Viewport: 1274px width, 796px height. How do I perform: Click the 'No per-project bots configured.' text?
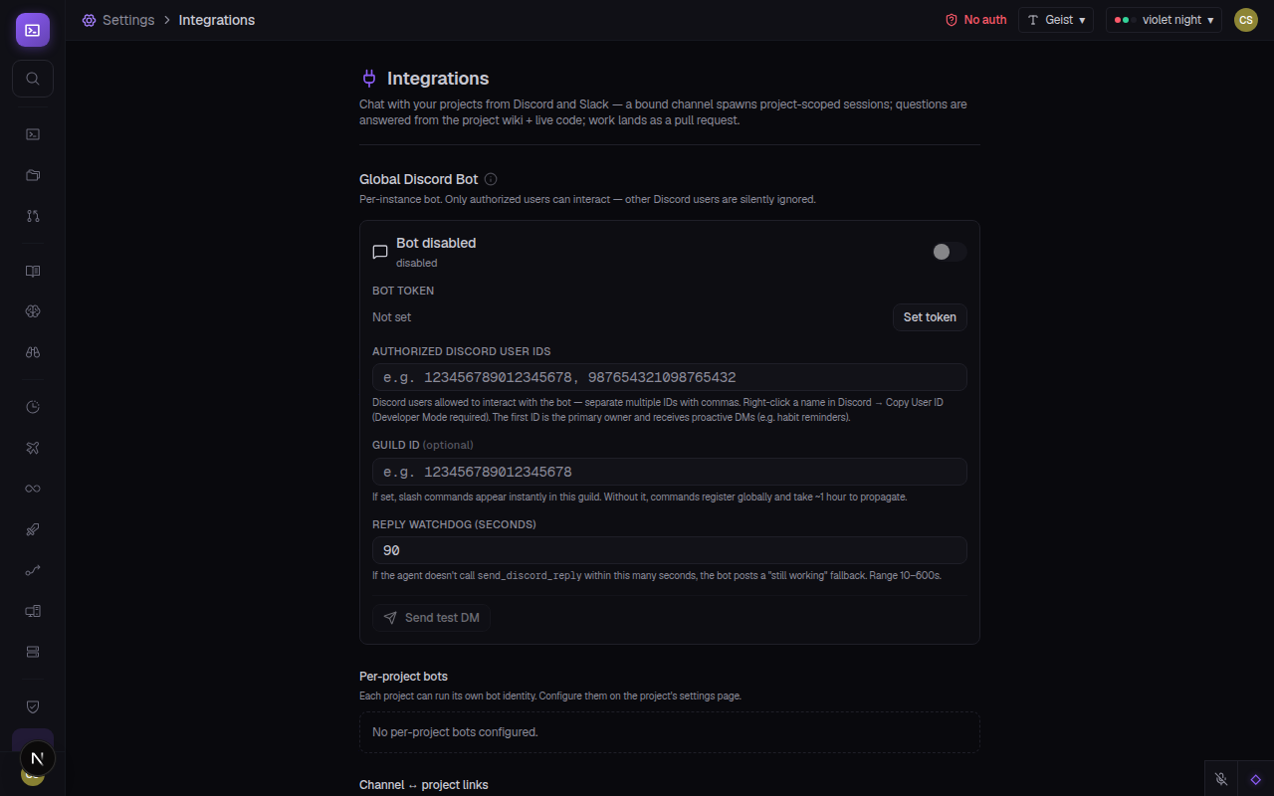pos(455,732)
